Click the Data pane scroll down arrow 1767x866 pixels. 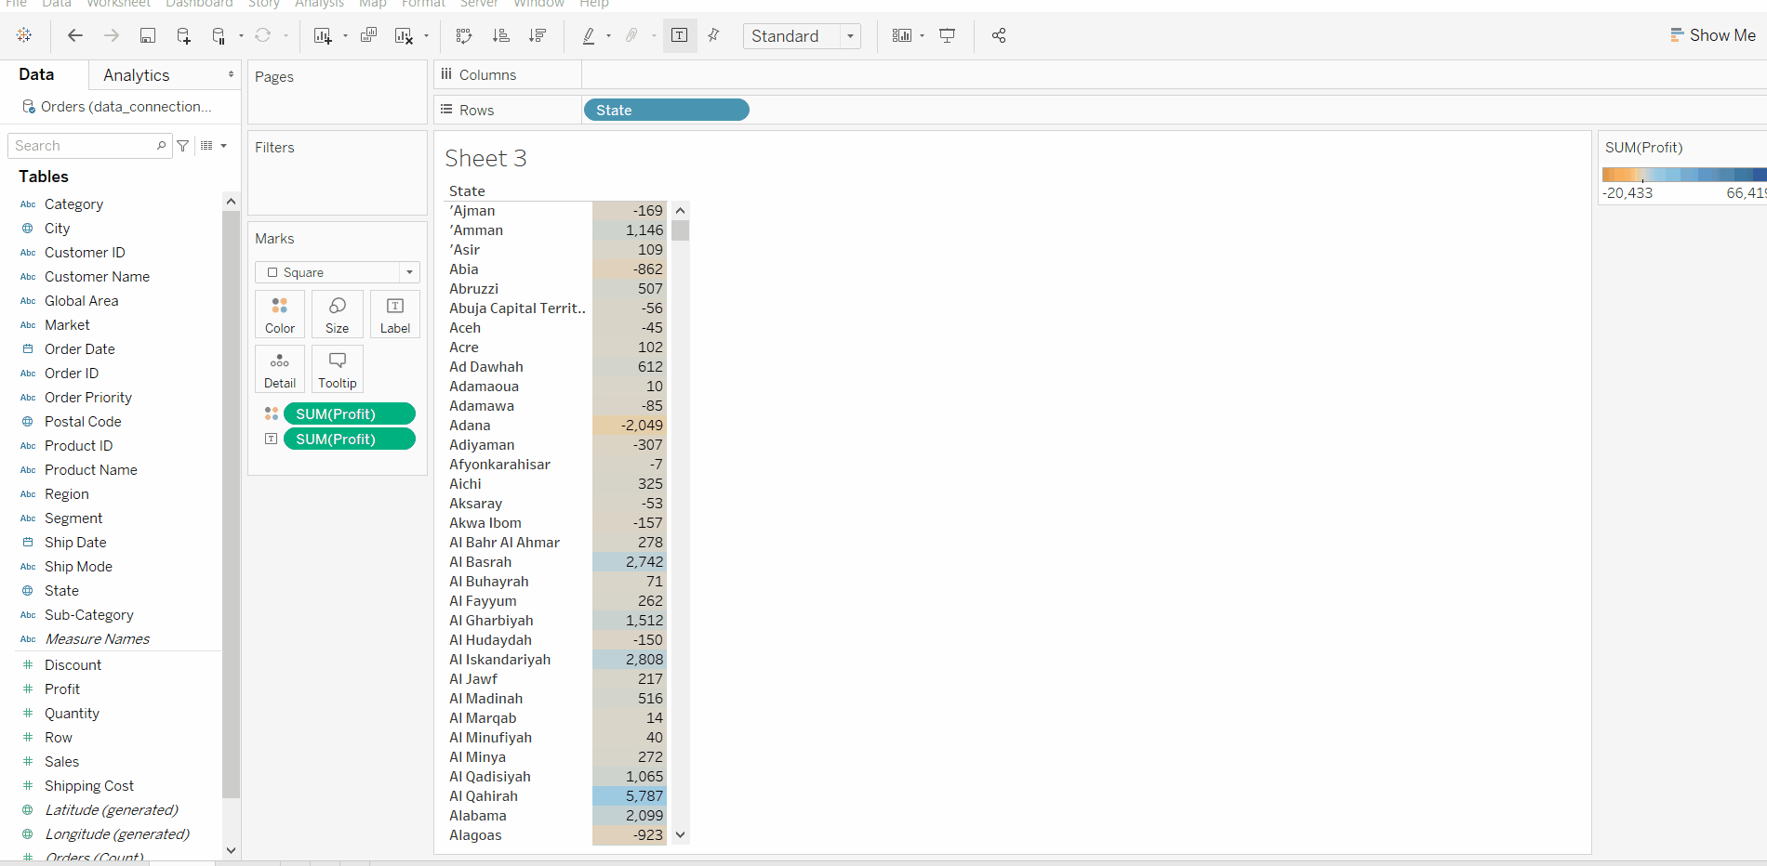click(x=232, y=850)
